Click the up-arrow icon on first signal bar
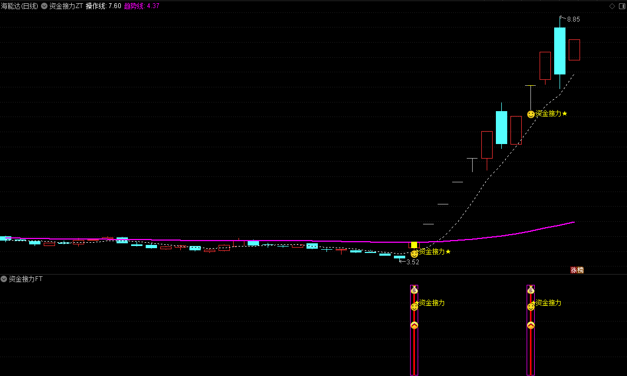The width and height of the screenshot is (627, 376). click(414, 325)
